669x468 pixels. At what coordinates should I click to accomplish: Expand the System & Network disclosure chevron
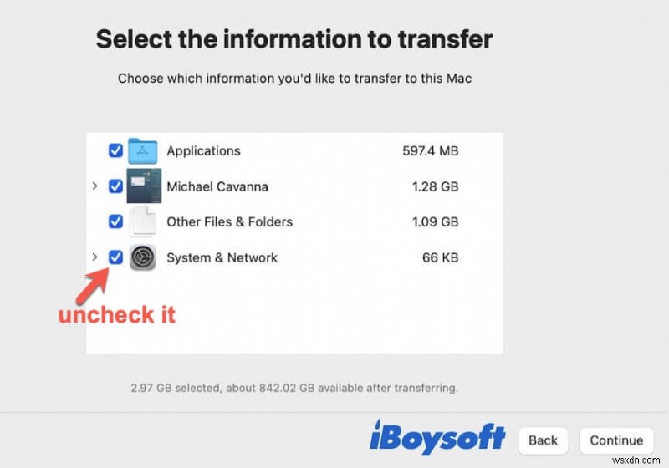point(94,257)
